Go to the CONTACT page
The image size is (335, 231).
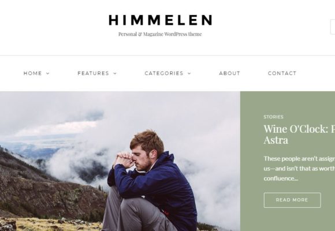pos(282,73)
